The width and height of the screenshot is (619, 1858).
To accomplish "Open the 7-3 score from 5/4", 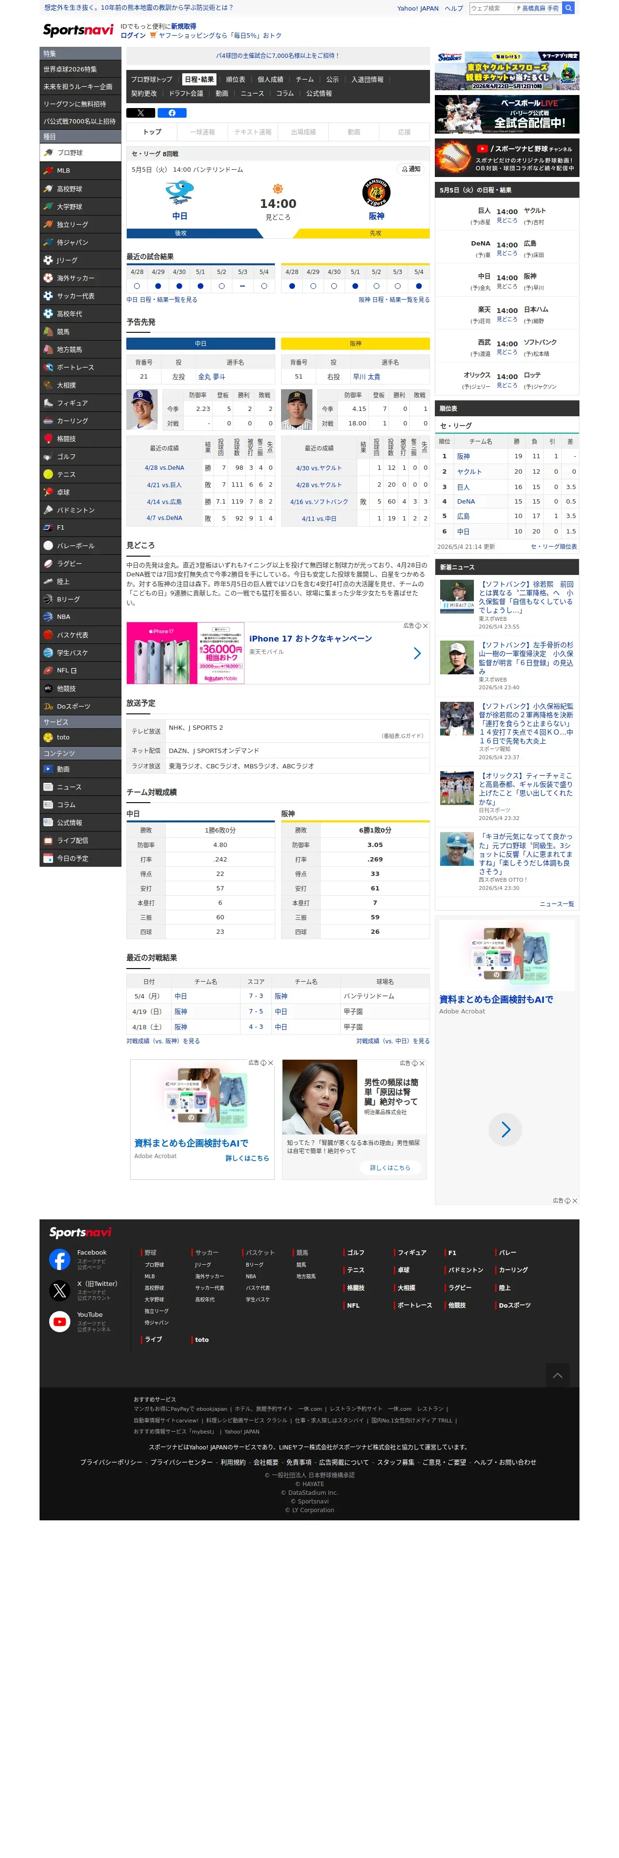I will 256,996.
